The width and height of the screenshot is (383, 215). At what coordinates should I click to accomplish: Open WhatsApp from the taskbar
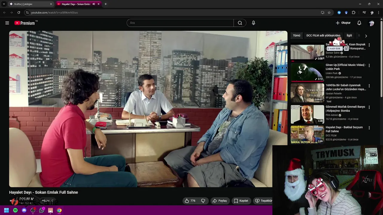42,210
